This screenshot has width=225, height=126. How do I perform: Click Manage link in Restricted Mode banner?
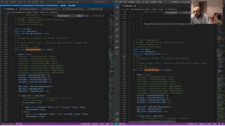tap(63, 5)
